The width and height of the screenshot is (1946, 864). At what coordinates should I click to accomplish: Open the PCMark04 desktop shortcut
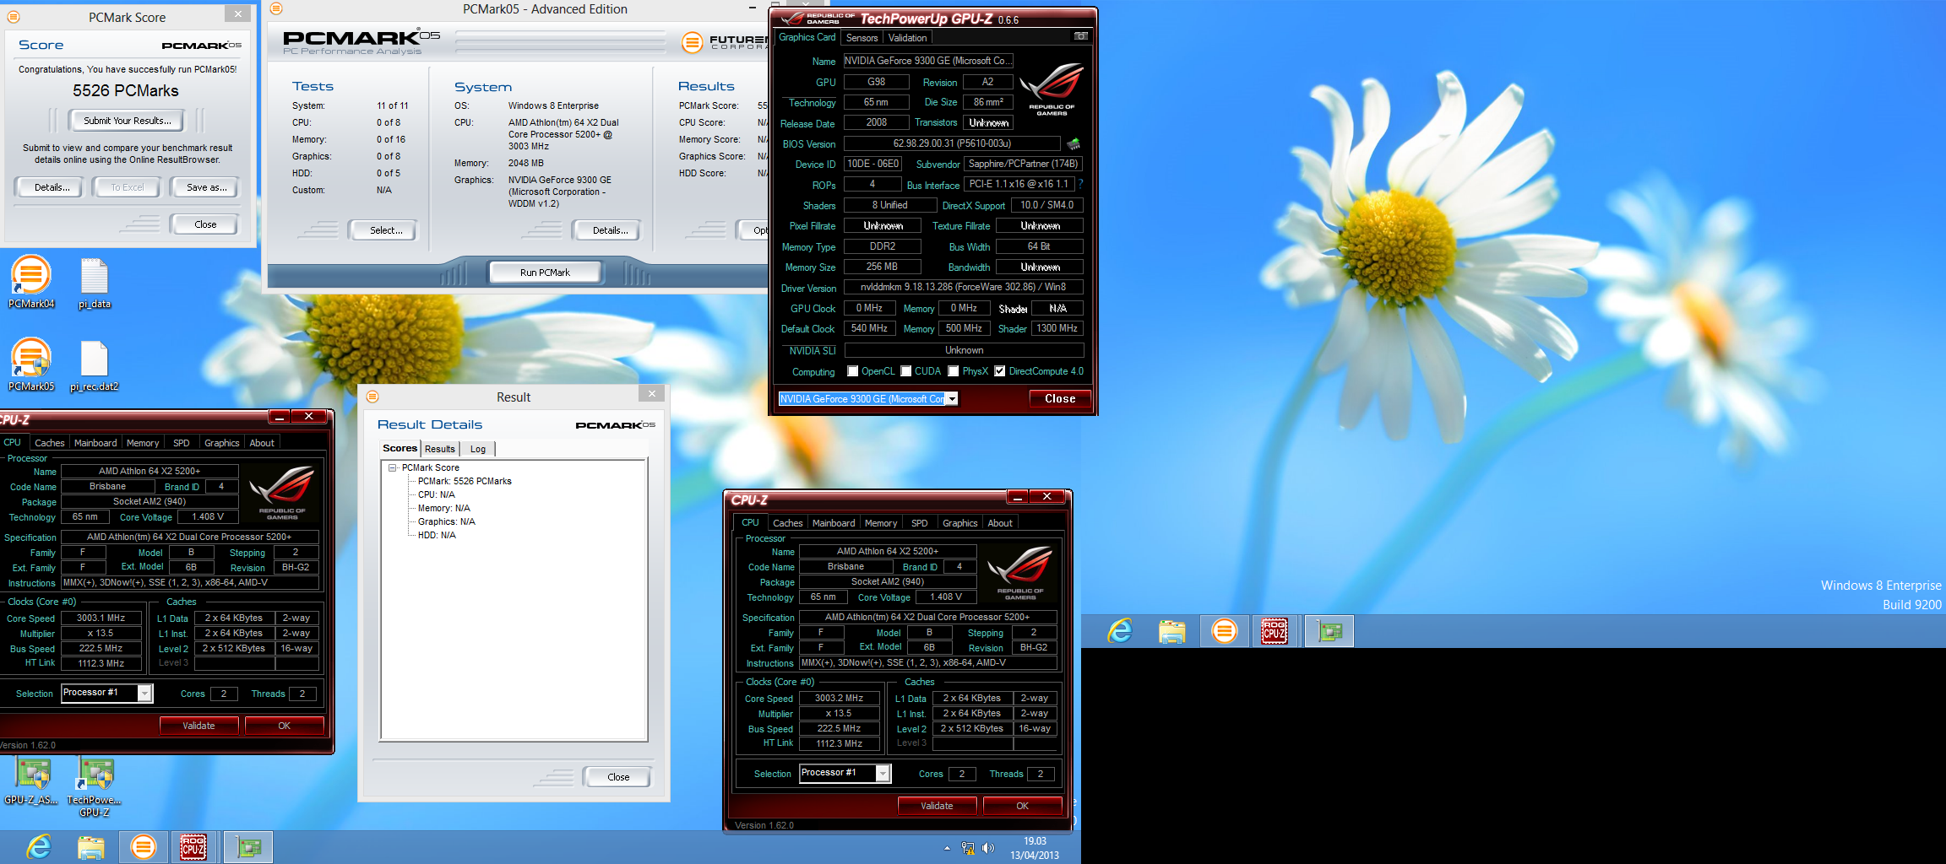[x=31, y=282]
